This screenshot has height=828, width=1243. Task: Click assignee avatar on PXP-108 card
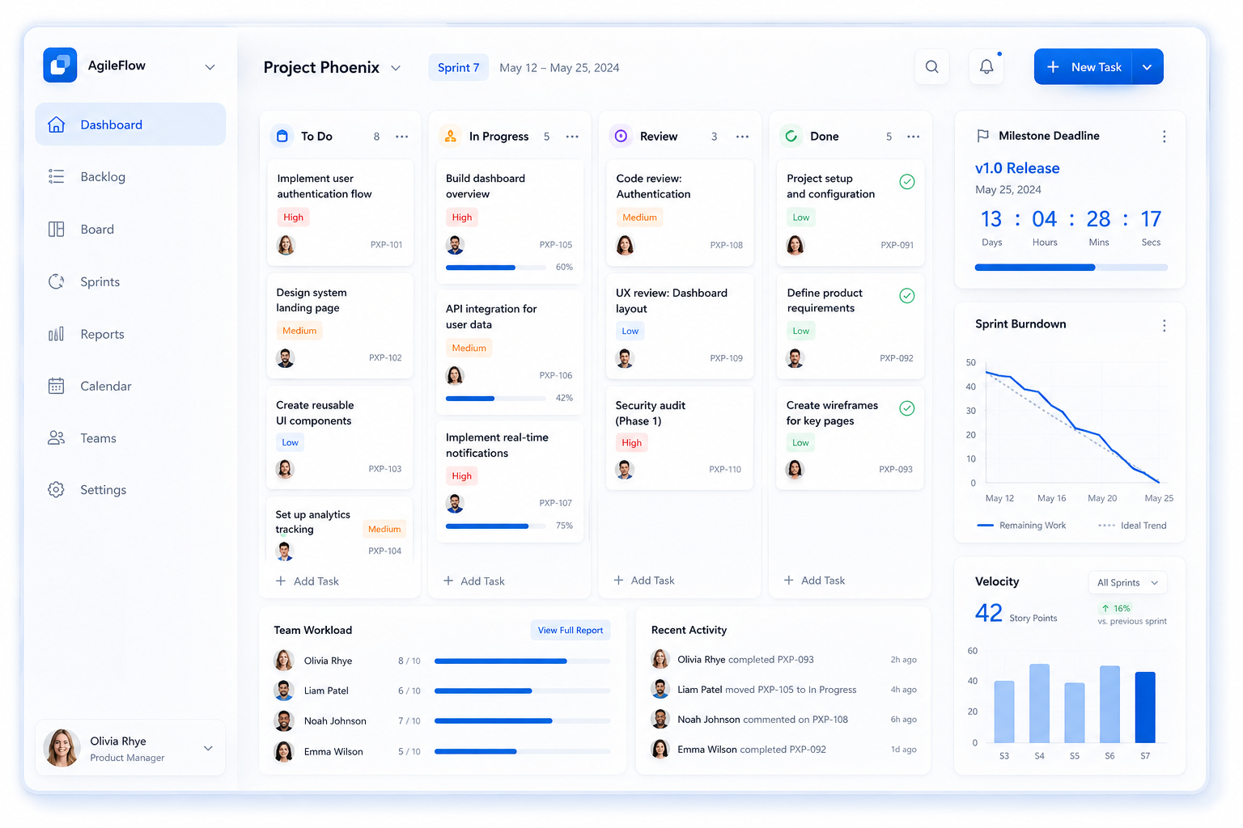coord(626,245)
